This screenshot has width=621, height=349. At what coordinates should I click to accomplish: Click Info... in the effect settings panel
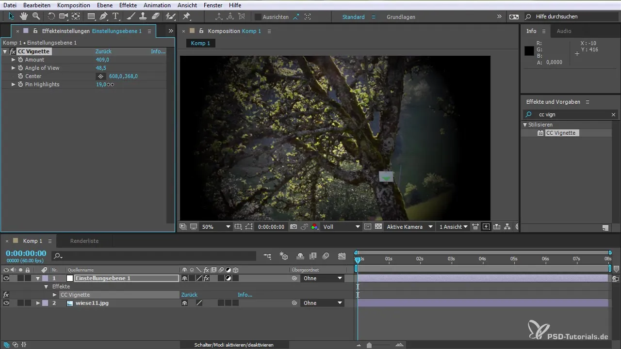[158, 51]
